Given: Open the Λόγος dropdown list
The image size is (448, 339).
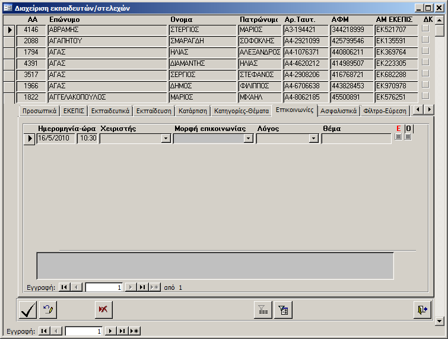Looking at the screenshot, I should click(x=314, y=139).
